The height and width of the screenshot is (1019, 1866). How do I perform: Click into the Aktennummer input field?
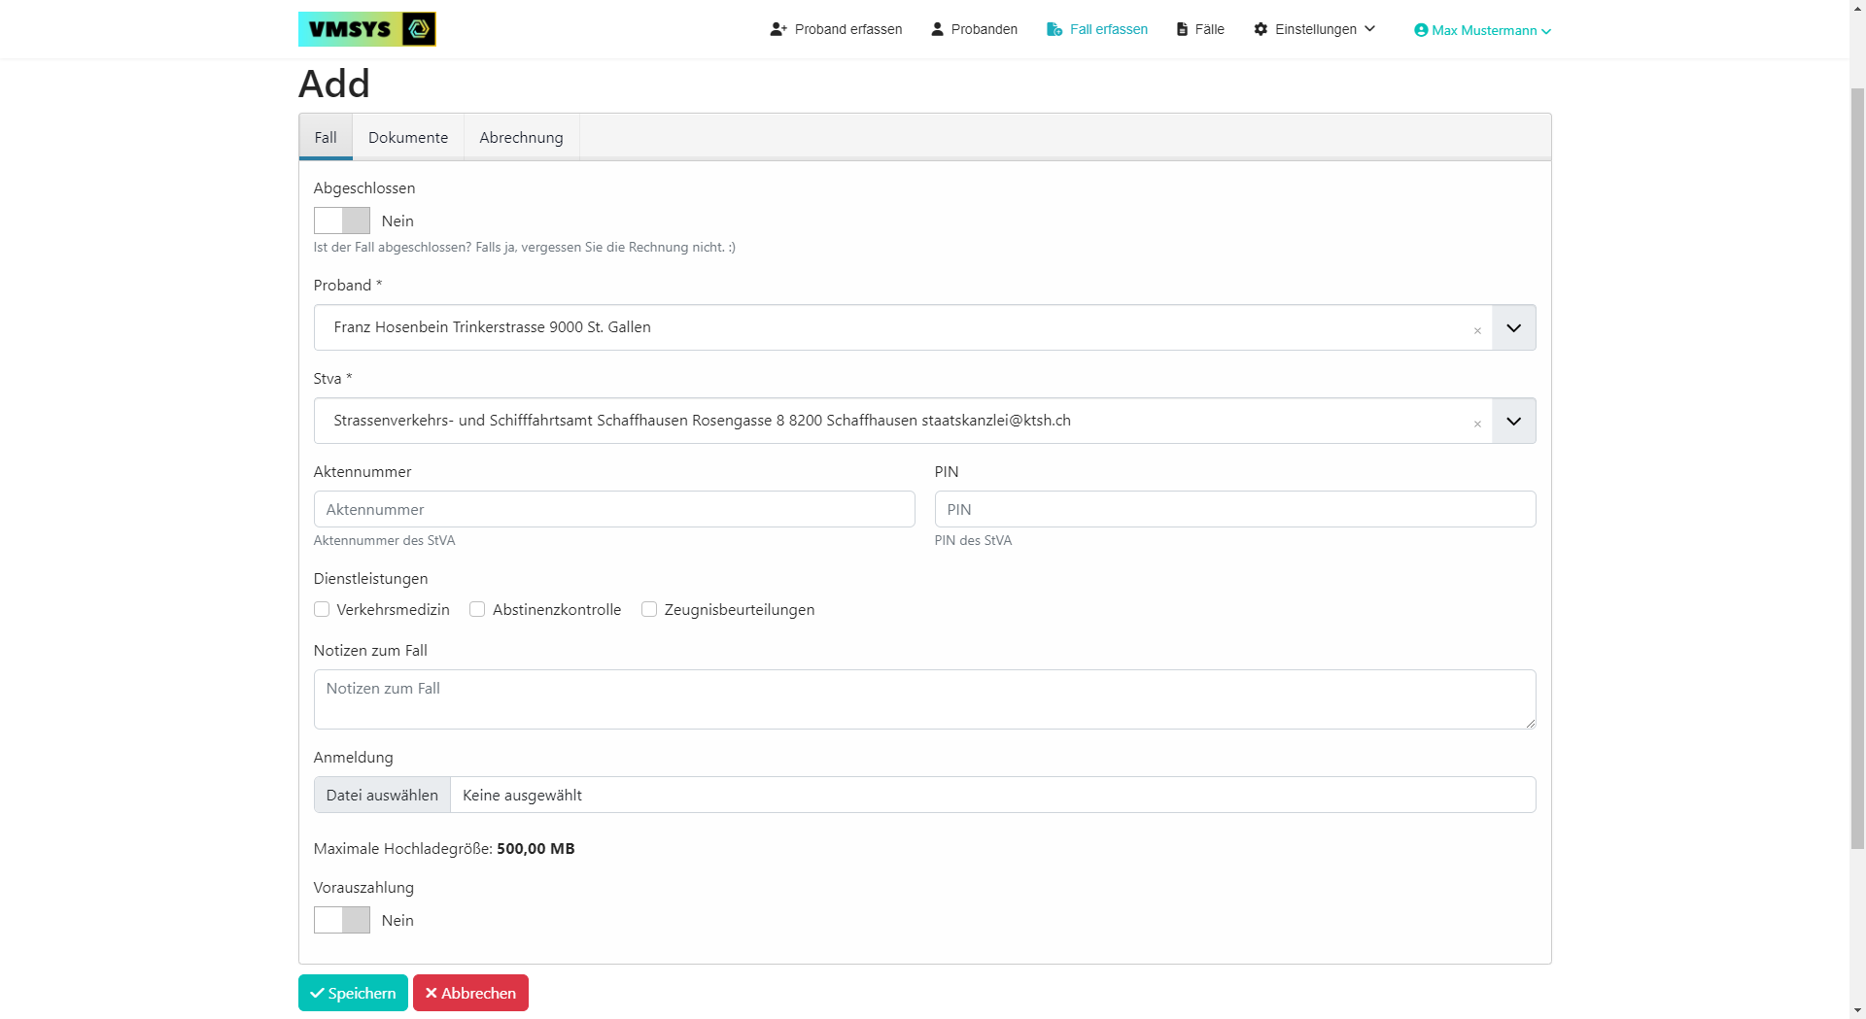tap(614, 509)
